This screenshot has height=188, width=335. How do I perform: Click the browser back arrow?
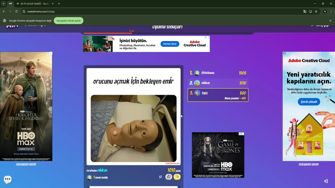[4, 11]
